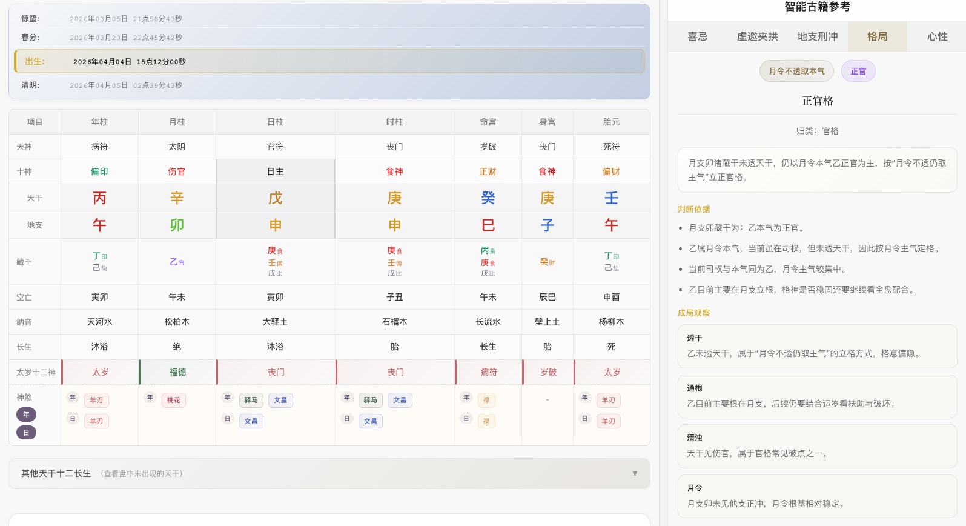Click the 驿马 badge in 日柱 column
The height and width of the screenshot is (526, 966).
tap(251, 400)
